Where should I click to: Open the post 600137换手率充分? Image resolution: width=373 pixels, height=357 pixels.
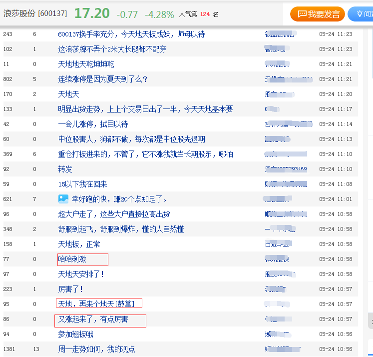click(x=131, y=34)
